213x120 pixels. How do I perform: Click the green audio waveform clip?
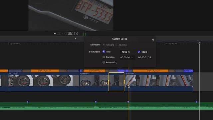106,106
